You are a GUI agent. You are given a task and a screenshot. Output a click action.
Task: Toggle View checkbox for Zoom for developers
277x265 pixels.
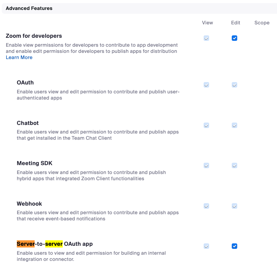[206, 38]
